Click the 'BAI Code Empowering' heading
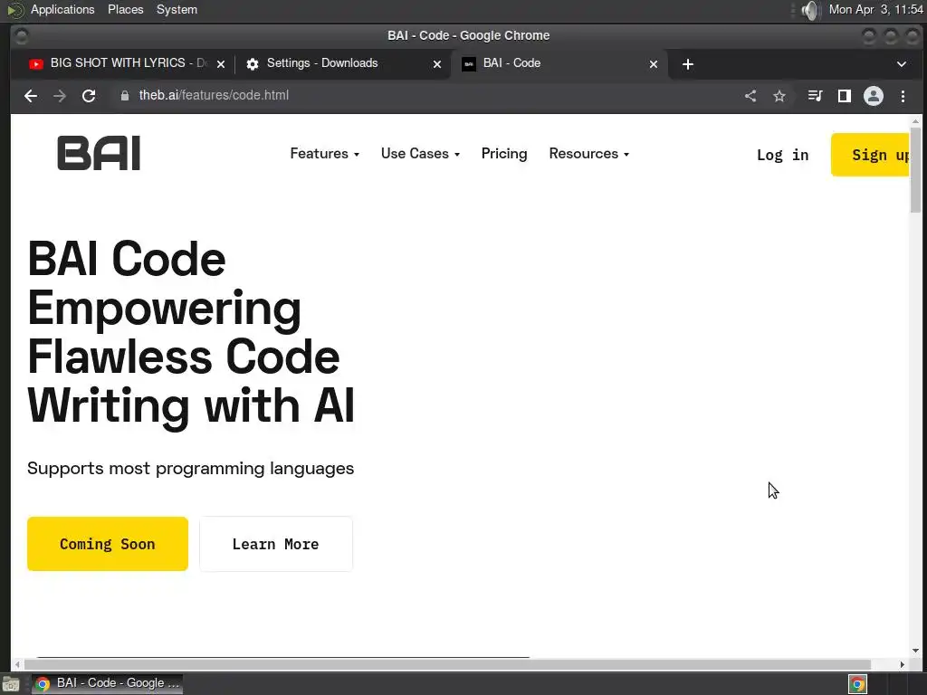 point(191,332)
